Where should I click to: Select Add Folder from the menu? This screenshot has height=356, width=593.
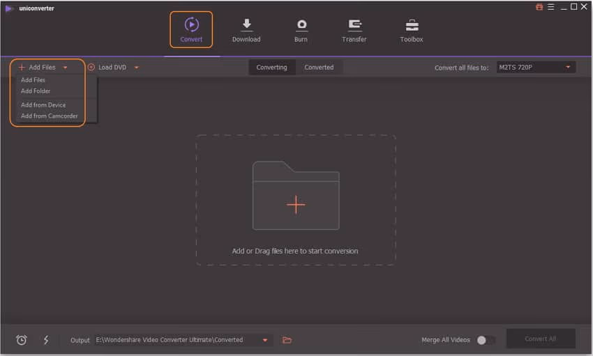[x=36, y=91]
